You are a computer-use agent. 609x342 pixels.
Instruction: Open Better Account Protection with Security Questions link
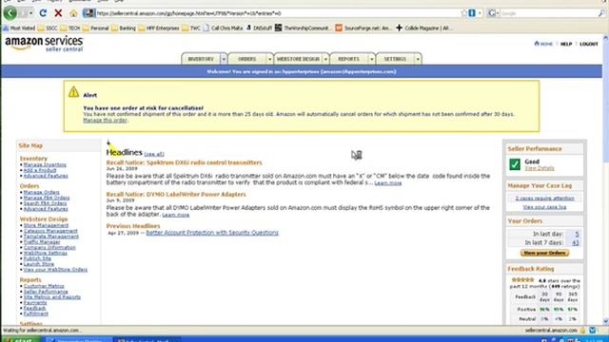[x=212, y=233]
